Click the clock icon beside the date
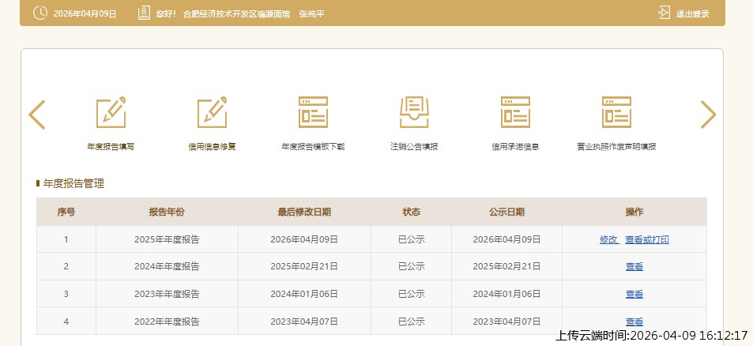The width and height of the screenshot is (753, 346). click(40, 13)
